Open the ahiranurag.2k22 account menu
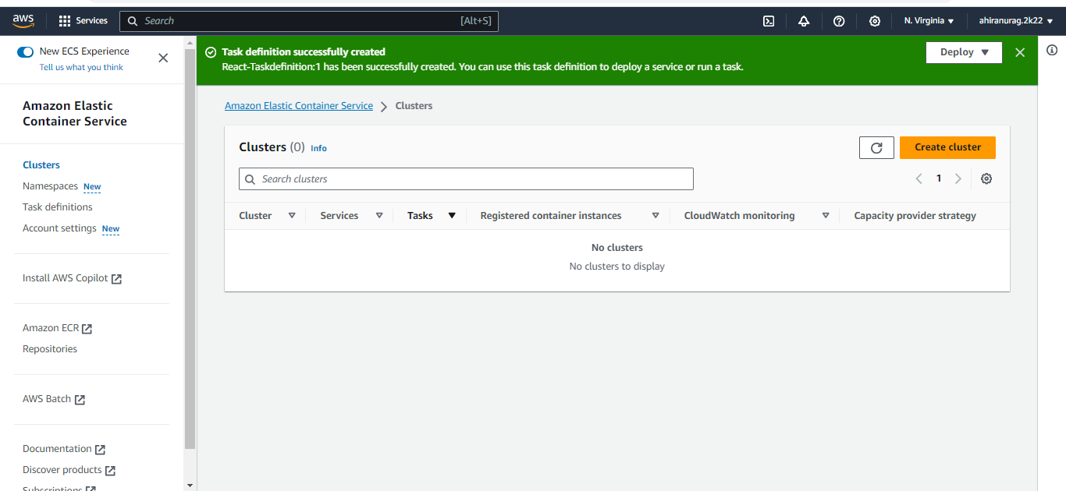Image resolution: width=1066 pixels, height=491 pixels. 1016,21
